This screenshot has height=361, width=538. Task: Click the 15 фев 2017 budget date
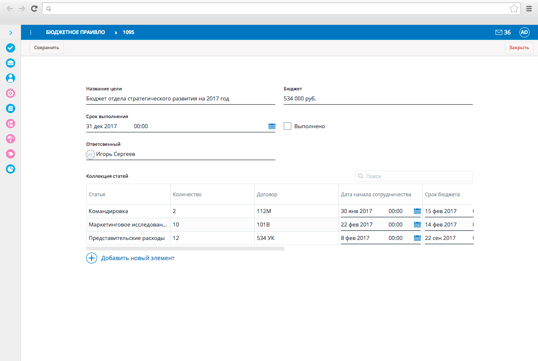click(x=440, y=211)
